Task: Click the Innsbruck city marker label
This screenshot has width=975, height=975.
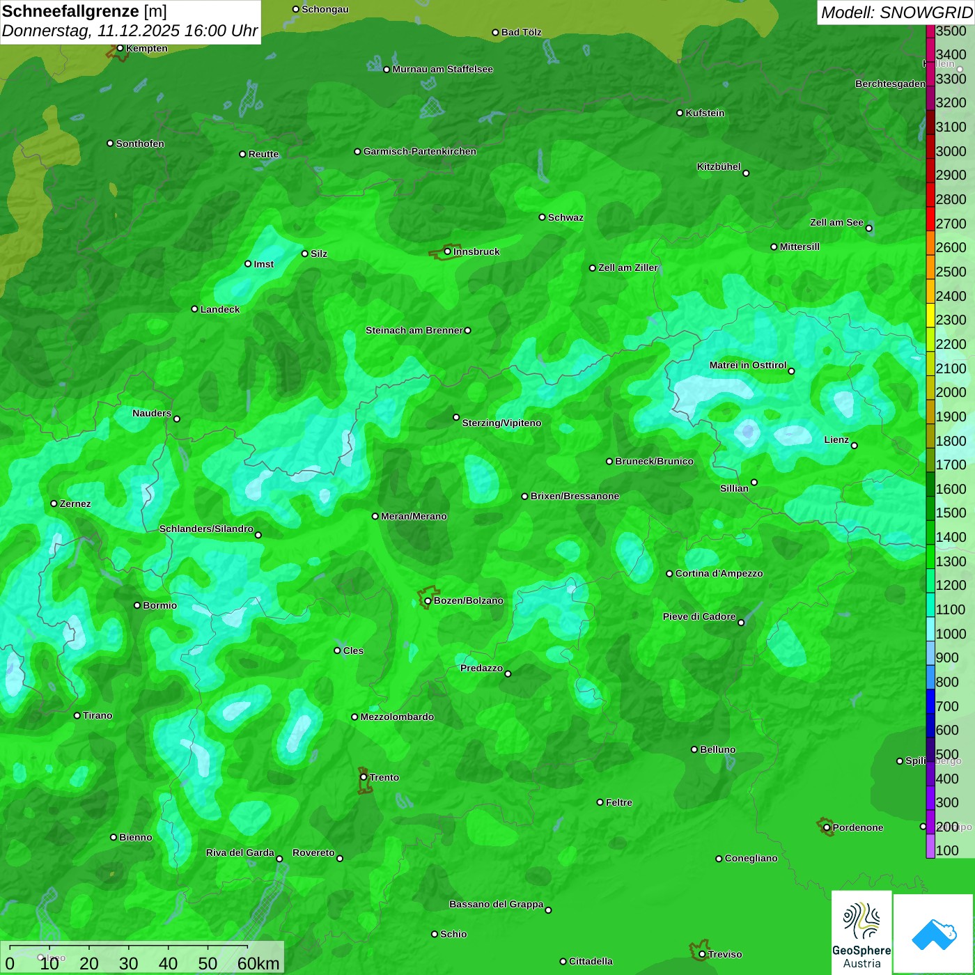Action: (476, 251)
